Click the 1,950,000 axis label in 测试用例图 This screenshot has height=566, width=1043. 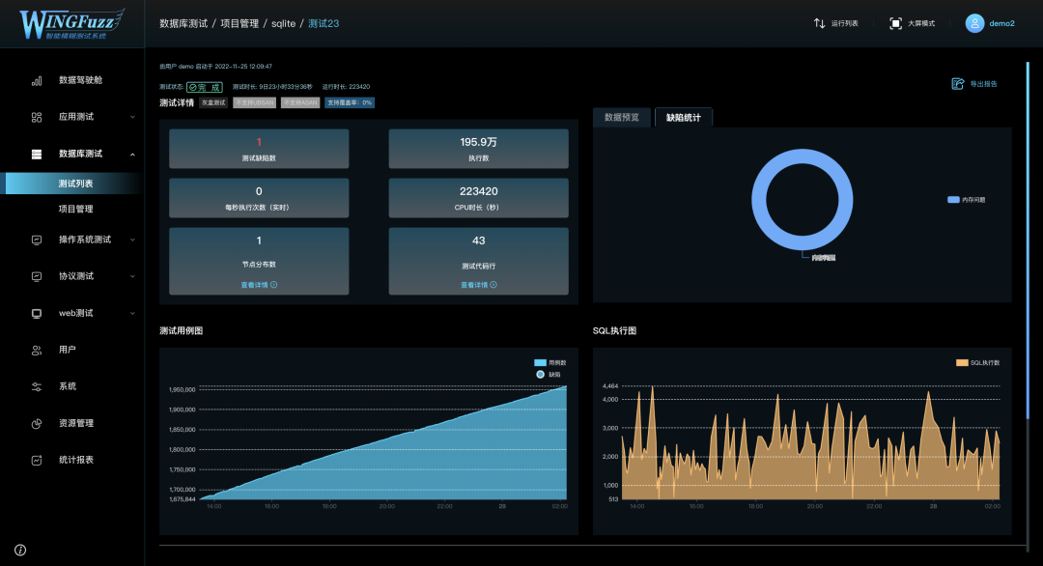click(x=183, y=390)
